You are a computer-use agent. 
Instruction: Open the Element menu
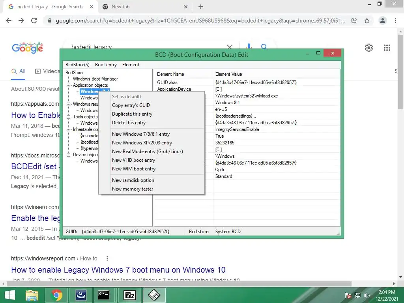click(x=131, y=65)
